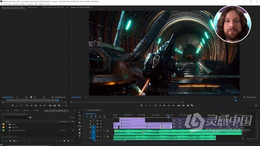The height and width of the screenshot is (146, 260).
Task: Open Program monitor Button Editor plus
Action: coord(256,105)
